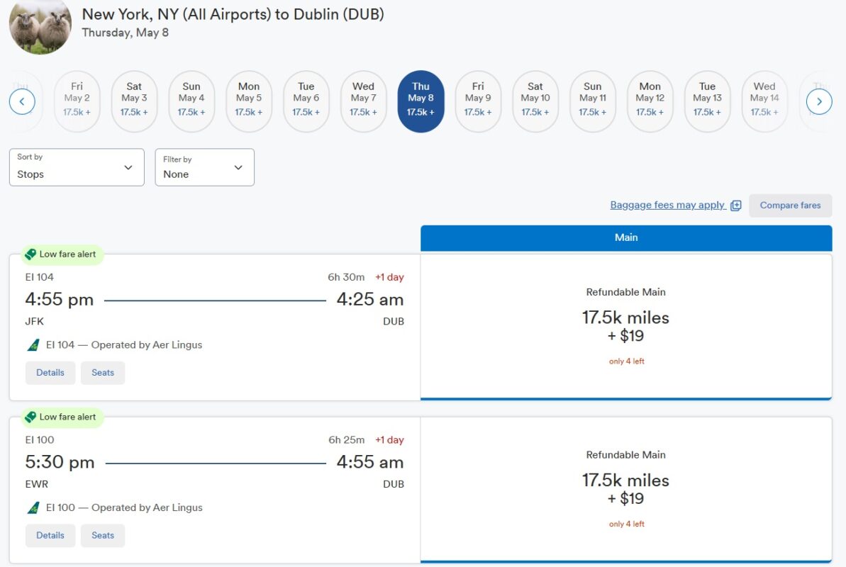Click the baggage fees info icon
This screenshot has width=846, height=567.
(x=736, y=205)
